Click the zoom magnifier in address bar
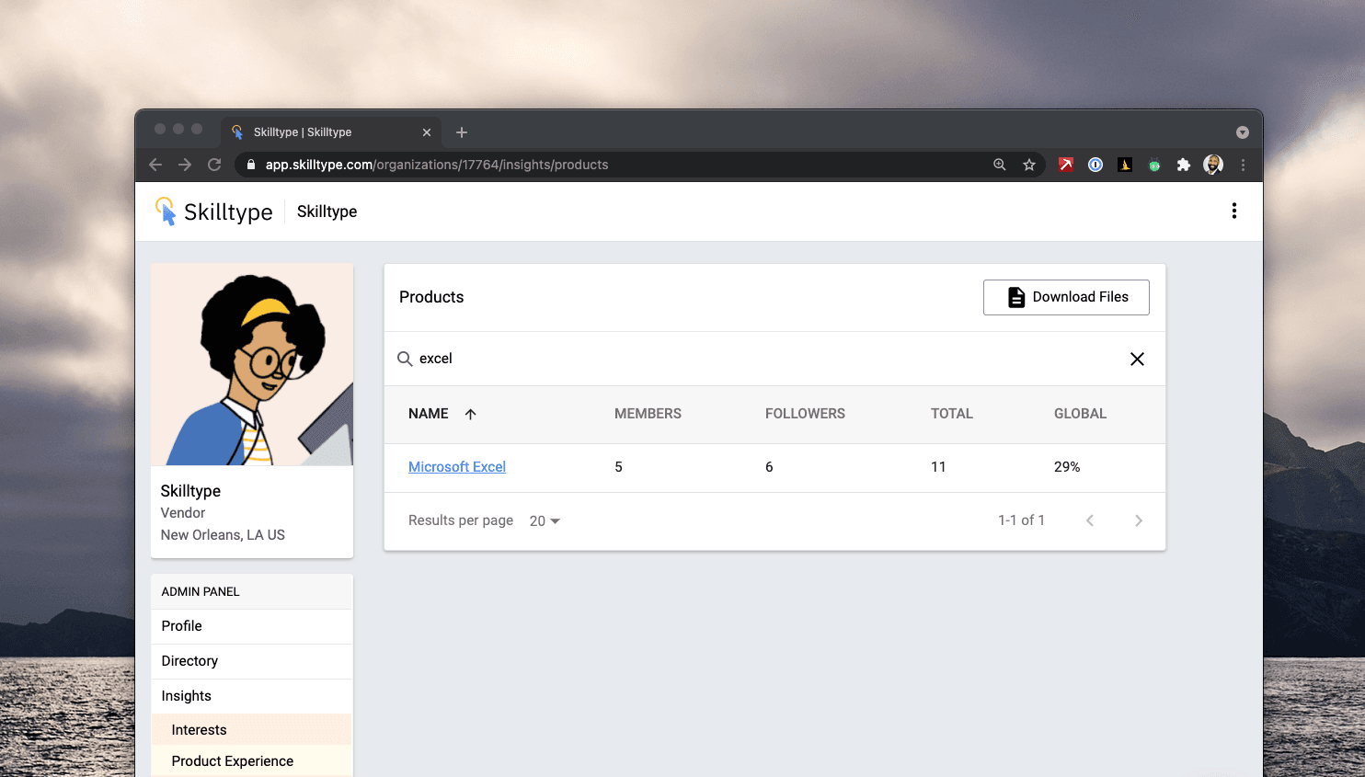Image resolution: width=1365 pixels, height=777 pixels. (1000, 165)
